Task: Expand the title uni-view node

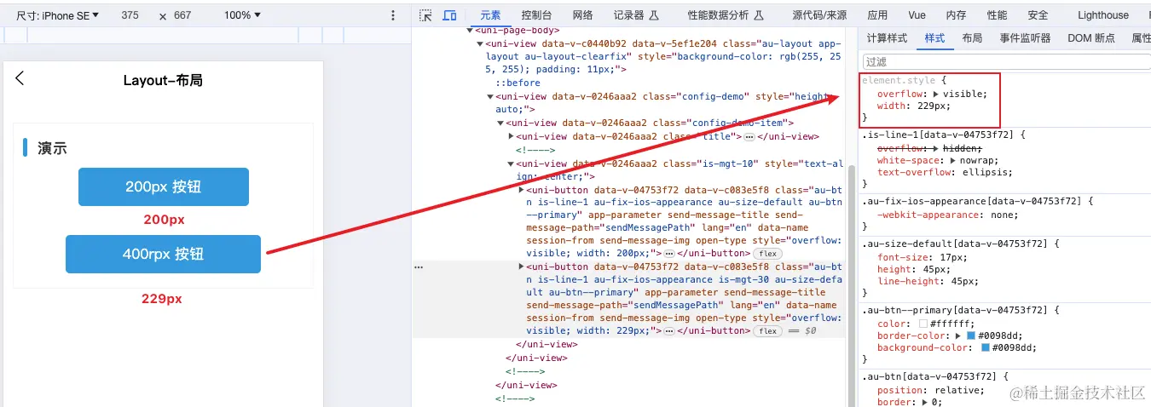Action: pos(511,136)
